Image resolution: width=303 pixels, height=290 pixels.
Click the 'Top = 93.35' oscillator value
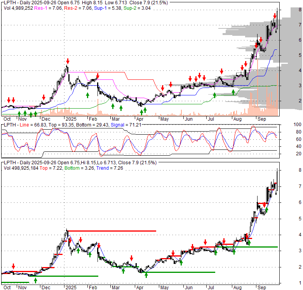(x=61, y=125)
